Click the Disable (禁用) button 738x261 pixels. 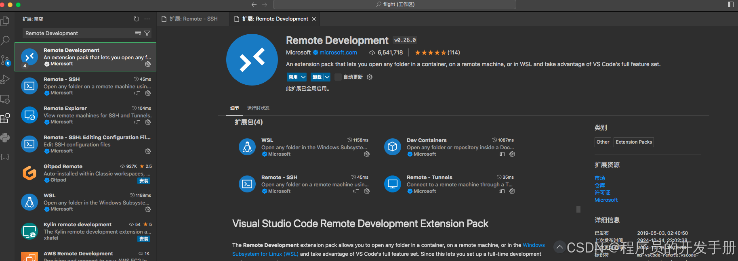[293, 77]
